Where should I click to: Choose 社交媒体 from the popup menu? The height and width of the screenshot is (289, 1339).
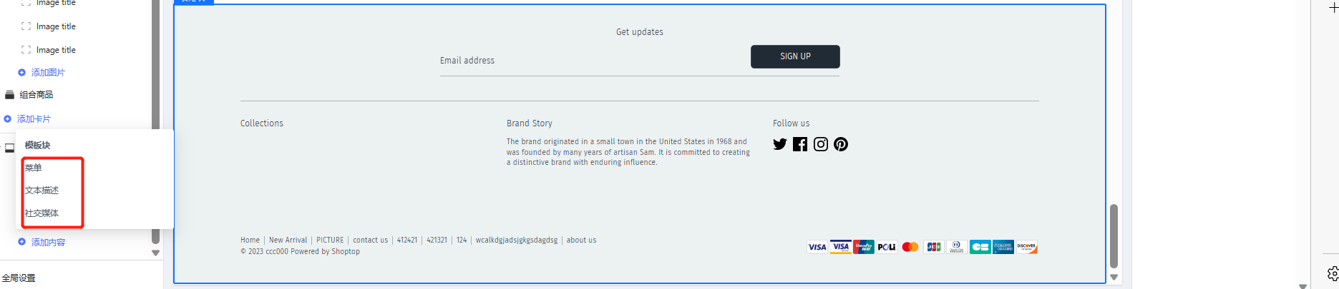click(x=42, y=213)
